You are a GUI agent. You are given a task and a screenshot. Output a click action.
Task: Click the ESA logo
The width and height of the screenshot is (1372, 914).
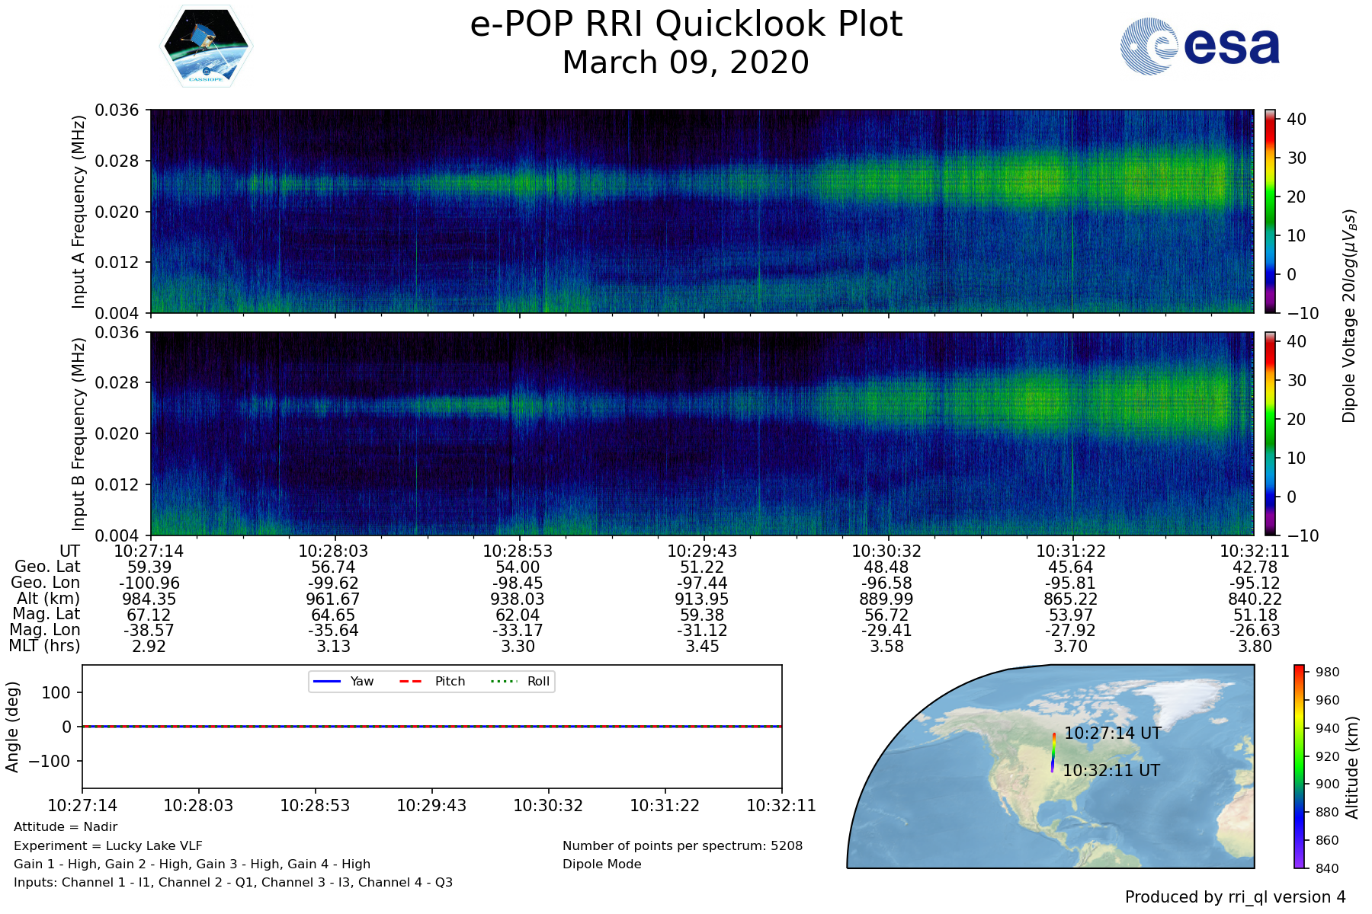tap(1200, 46)
